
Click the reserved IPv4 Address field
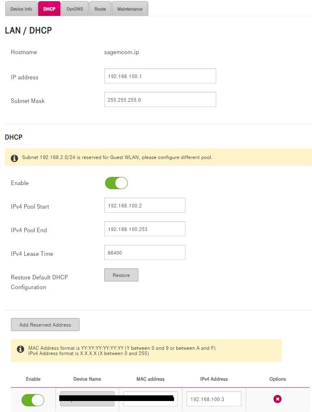tap(214, 399)
